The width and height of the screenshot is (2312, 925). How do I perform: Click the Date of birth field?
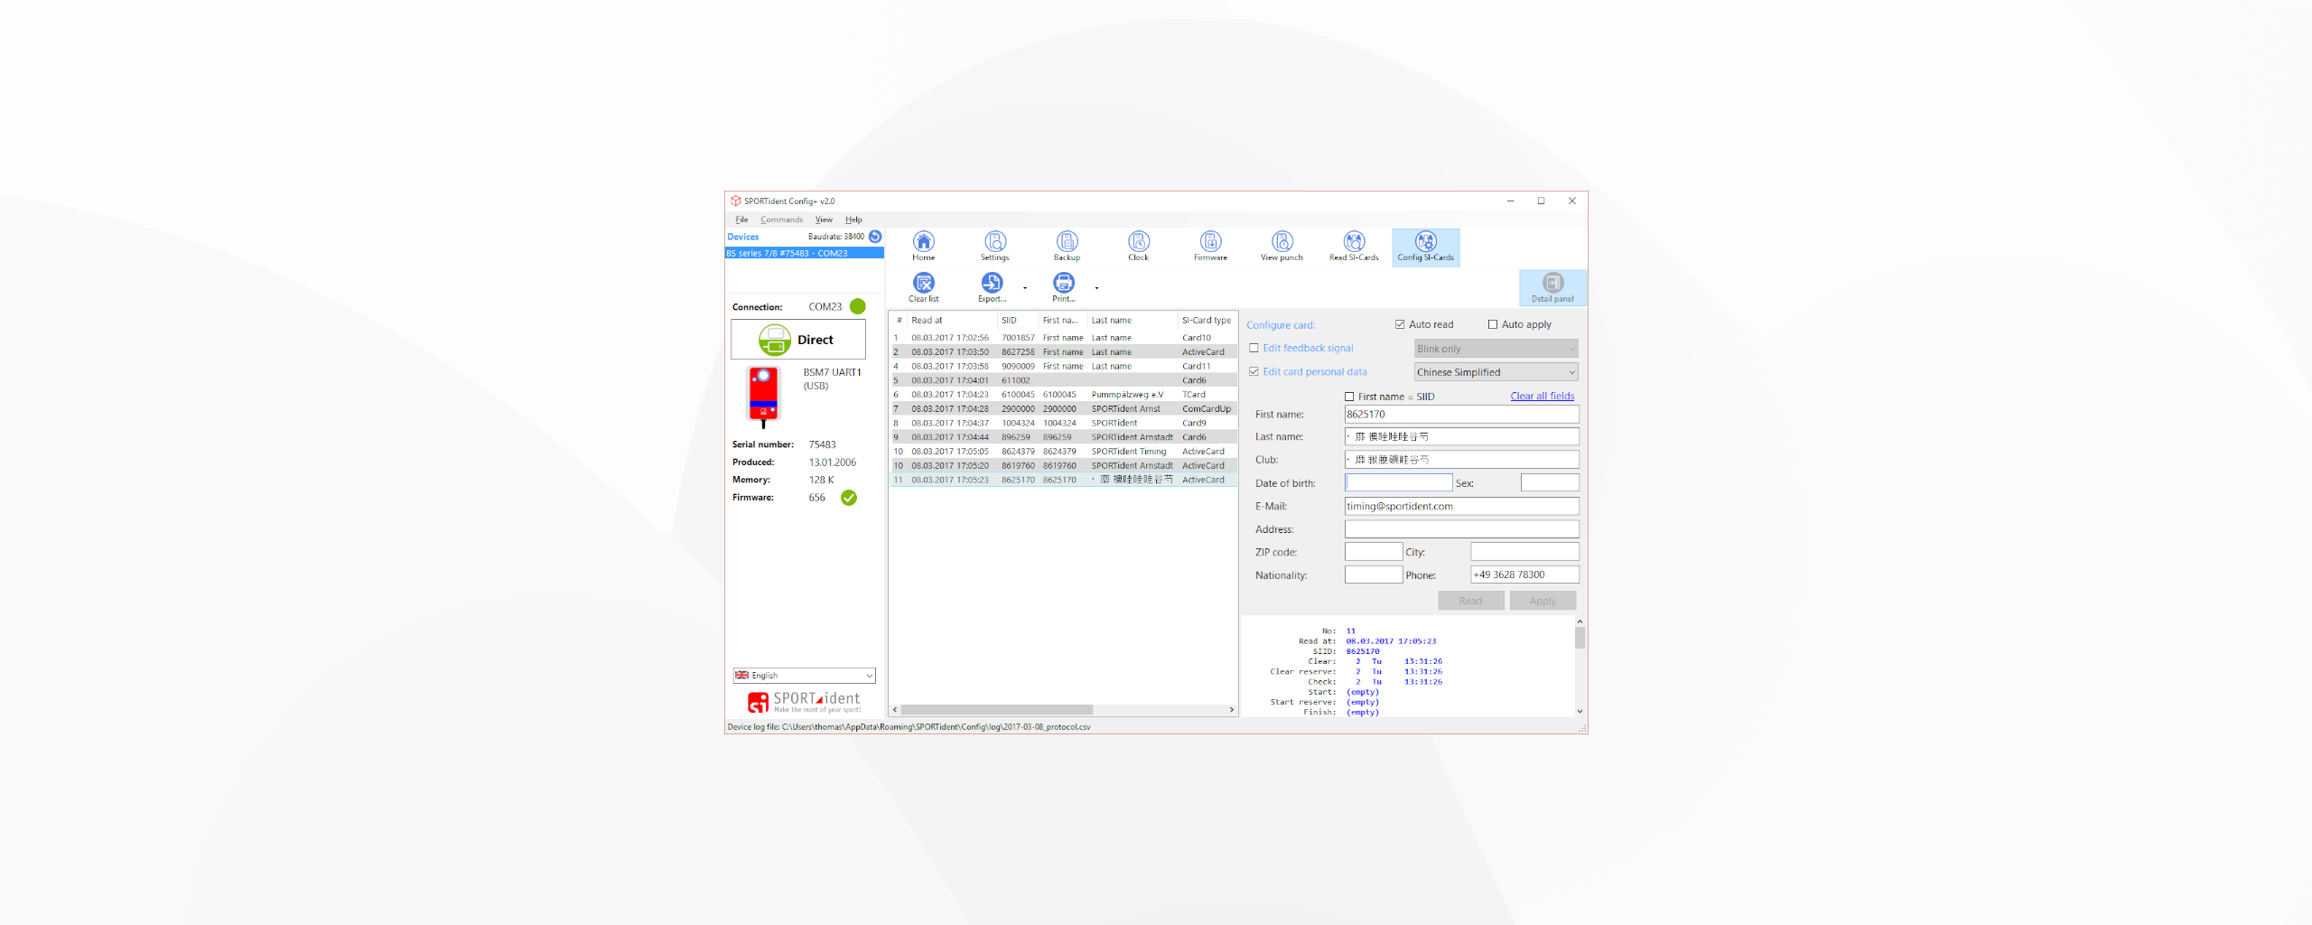click(1398, 483)
